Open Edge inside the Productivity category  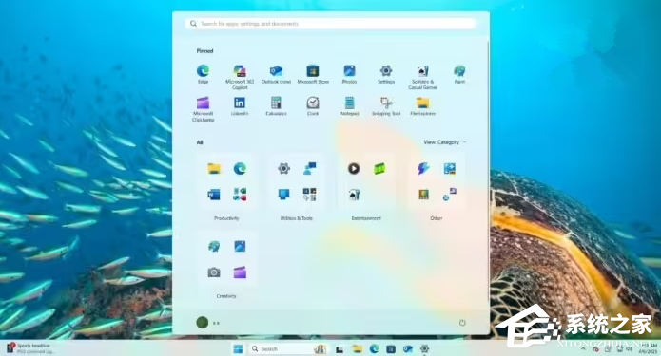240,168
